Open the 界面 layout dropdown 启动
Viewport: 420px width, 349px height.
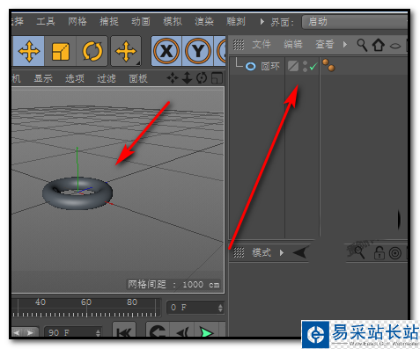coord(355,22)
